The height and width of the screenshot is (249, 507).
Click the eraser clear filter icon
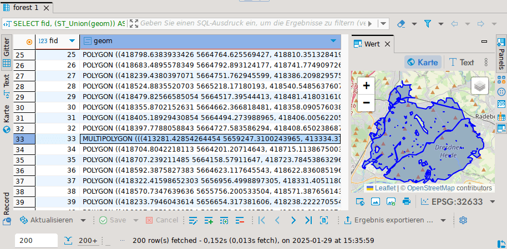[401, 24]
